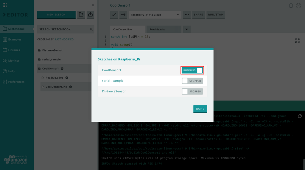Close the sketchbook panel with X
The height and width of the screenshot is (170, 305).
[x=93, y=5]
